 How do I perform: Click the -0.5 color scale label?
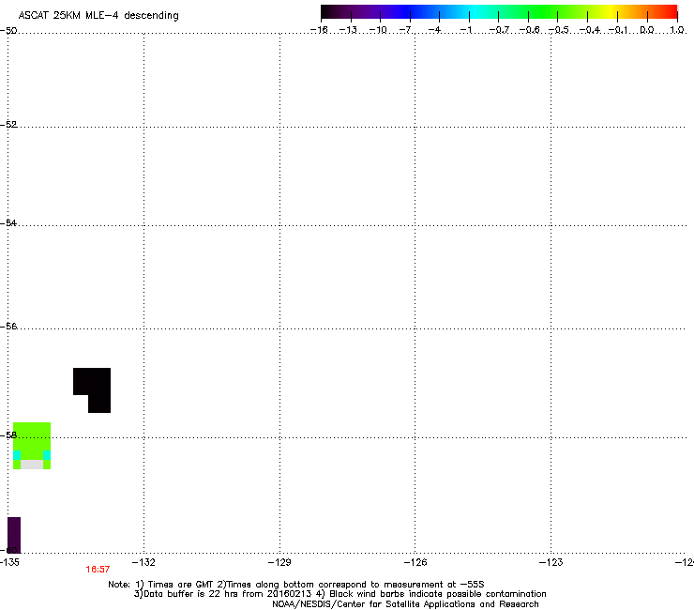[x=559, y=30]
